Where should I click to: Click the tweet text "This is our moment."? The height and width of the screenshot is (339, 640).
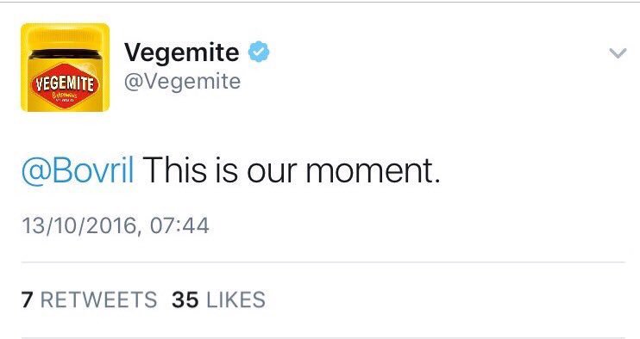pos(292,170)
